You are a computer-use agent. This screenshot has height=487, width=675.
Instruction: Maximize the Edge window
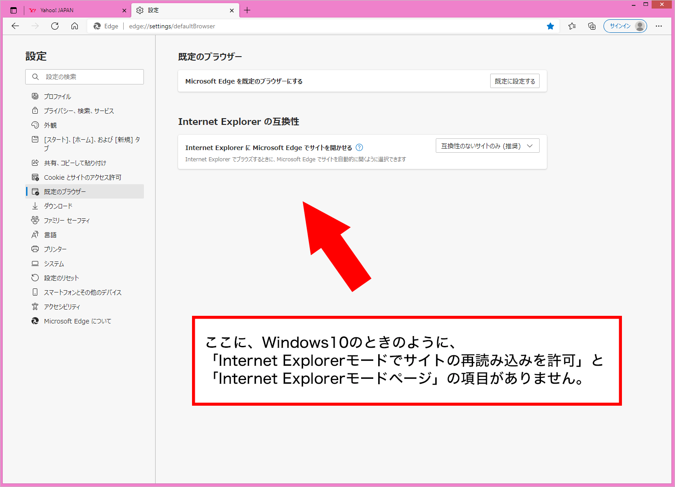pyautogui.click(x=645, y=4)
